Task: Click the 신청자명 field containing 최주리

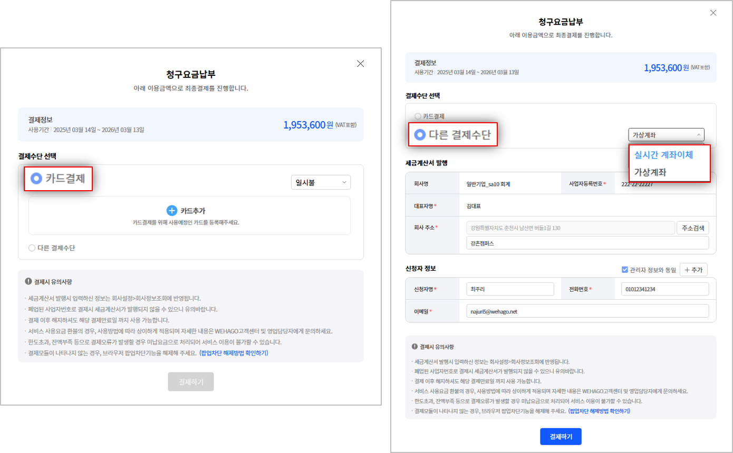Action: click(x=510, y=289)
